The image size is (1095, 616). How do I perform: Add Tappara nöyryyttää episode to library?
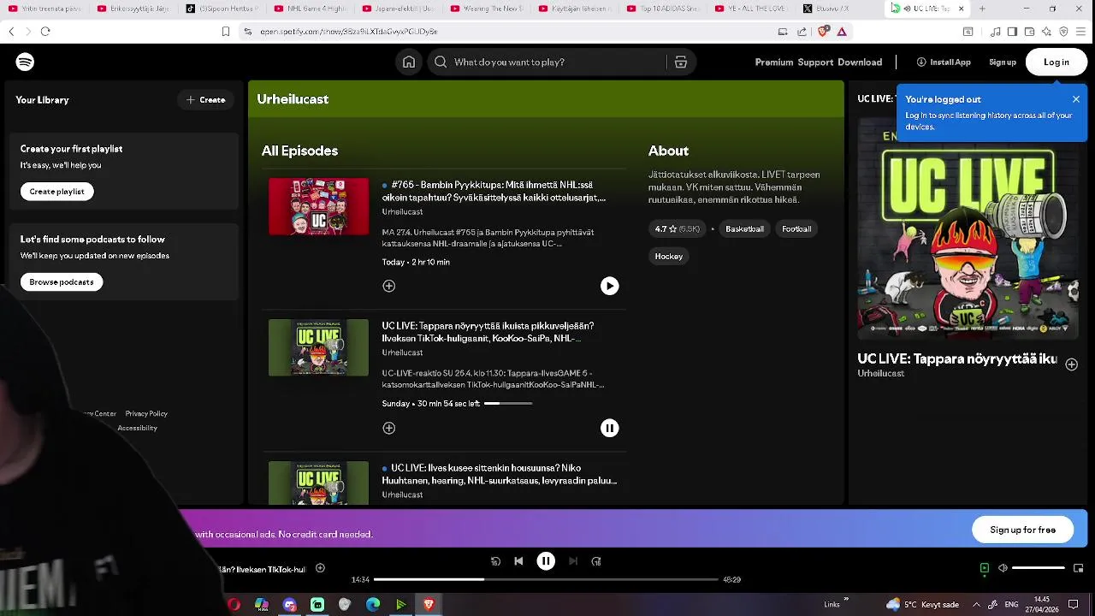tap(389, 428)
